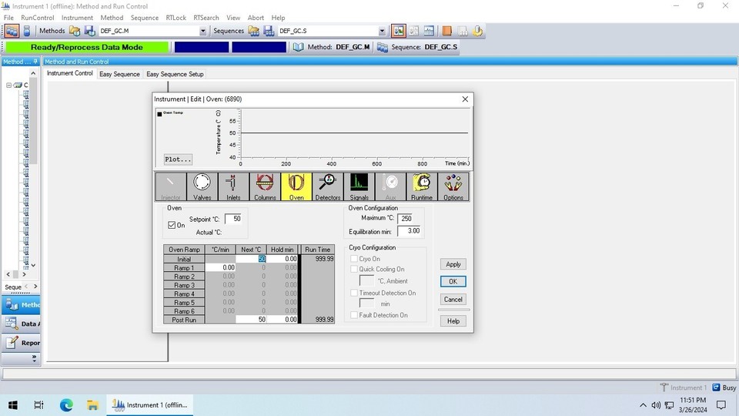Viewport: 739px width, 416px height.
Task: Toggle the Oven On checkbox
Action: pos(172,225)
